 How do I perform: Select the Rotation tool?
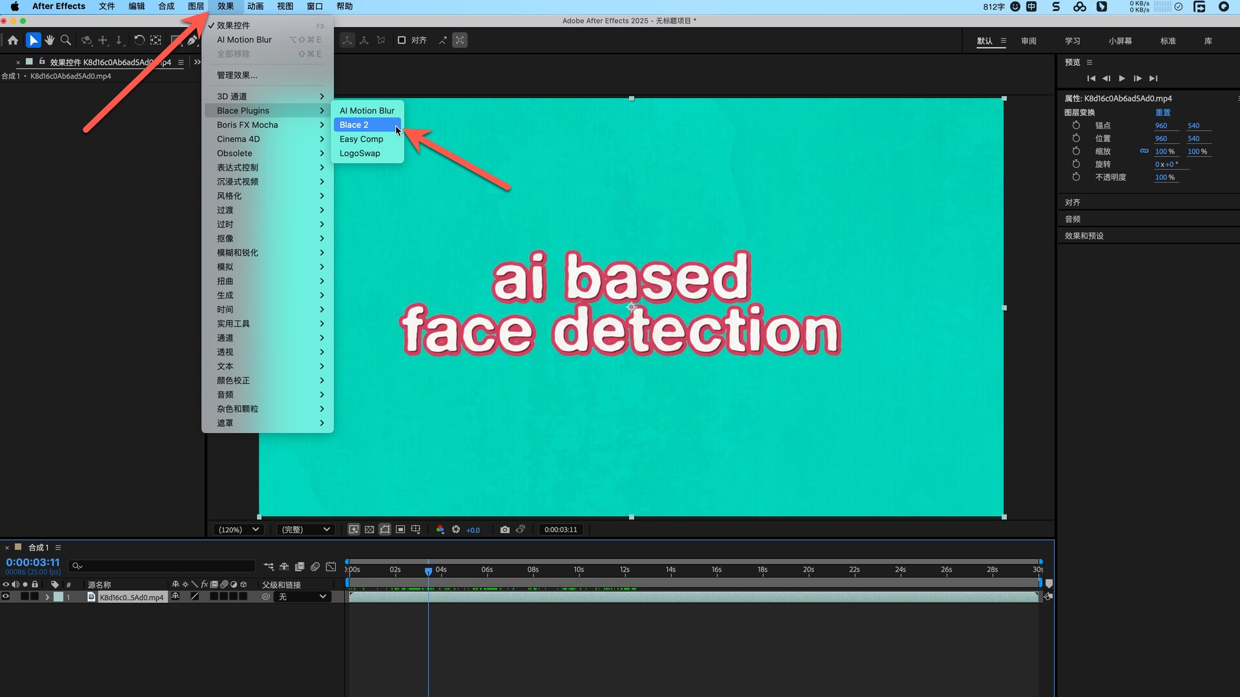139,40
